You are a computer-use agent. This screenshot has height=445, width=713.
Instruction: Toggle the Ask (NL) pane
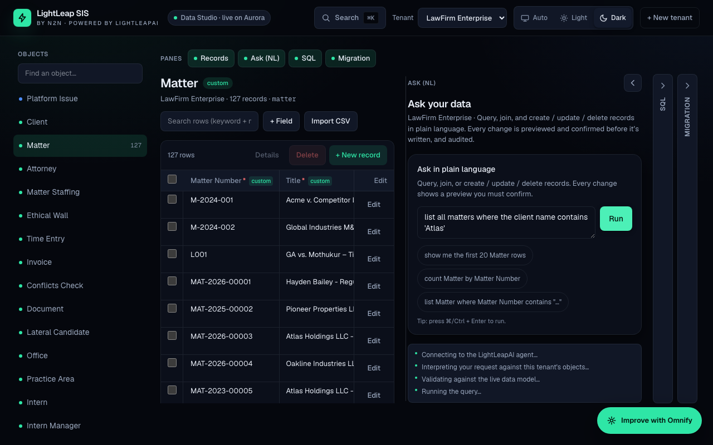tap(262, 58)
